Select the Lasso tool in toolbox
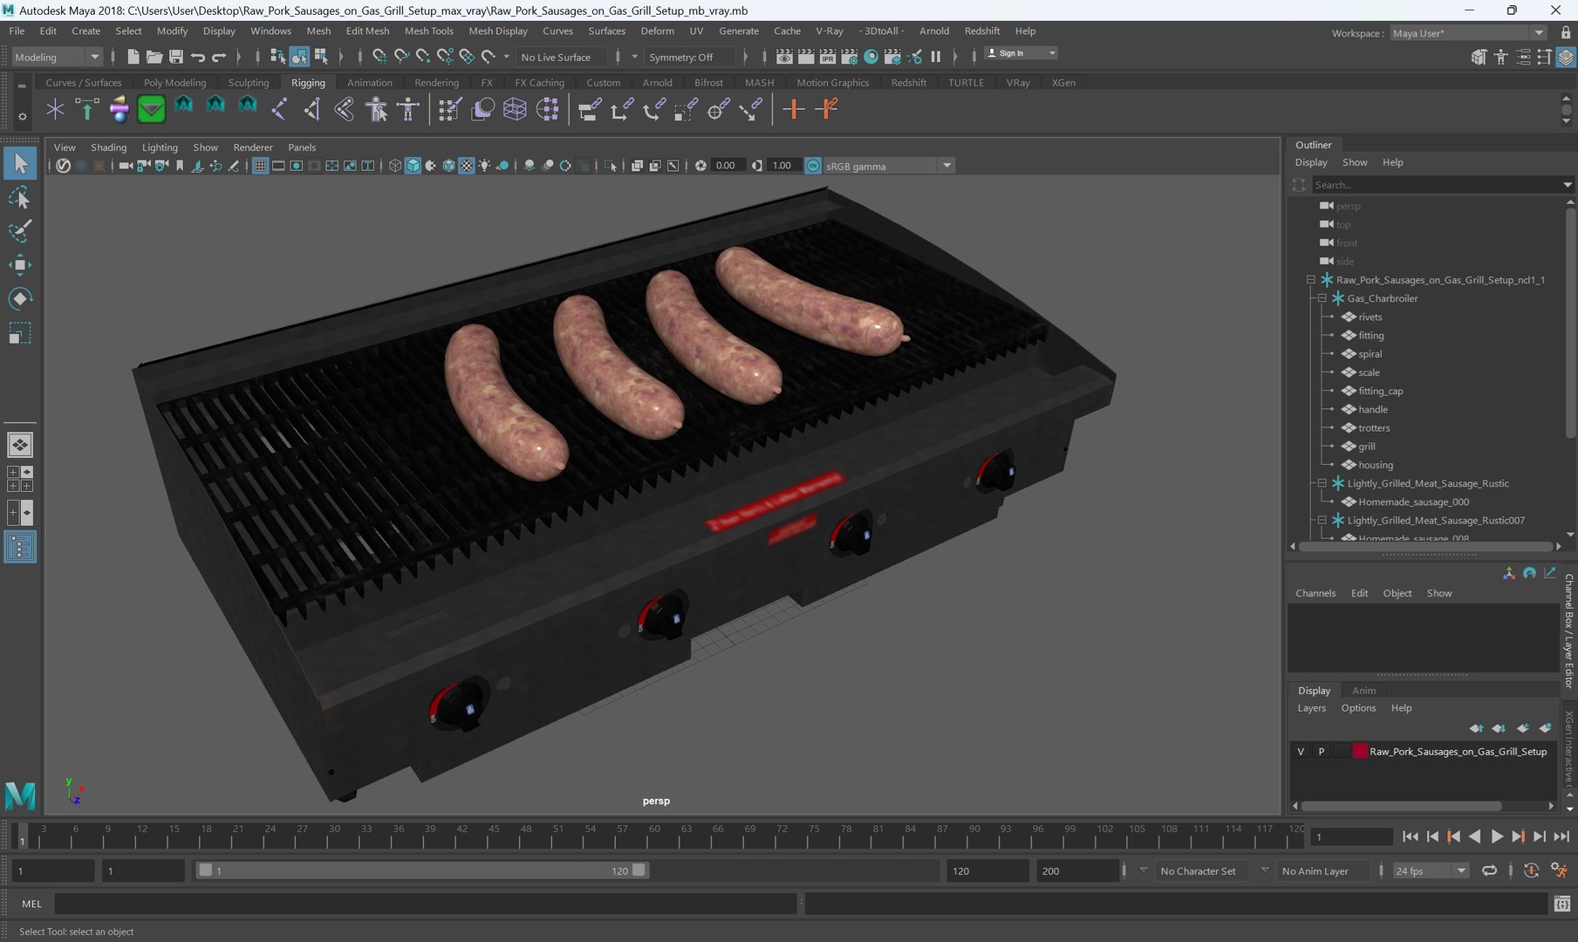 [x=19, y=198]
